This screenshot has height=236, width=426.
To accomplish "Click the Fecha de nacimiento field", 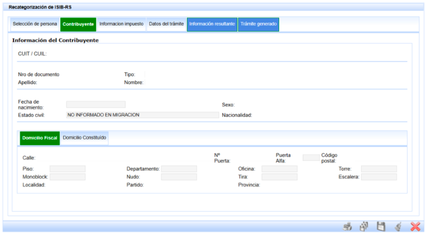I will point(95,104).
